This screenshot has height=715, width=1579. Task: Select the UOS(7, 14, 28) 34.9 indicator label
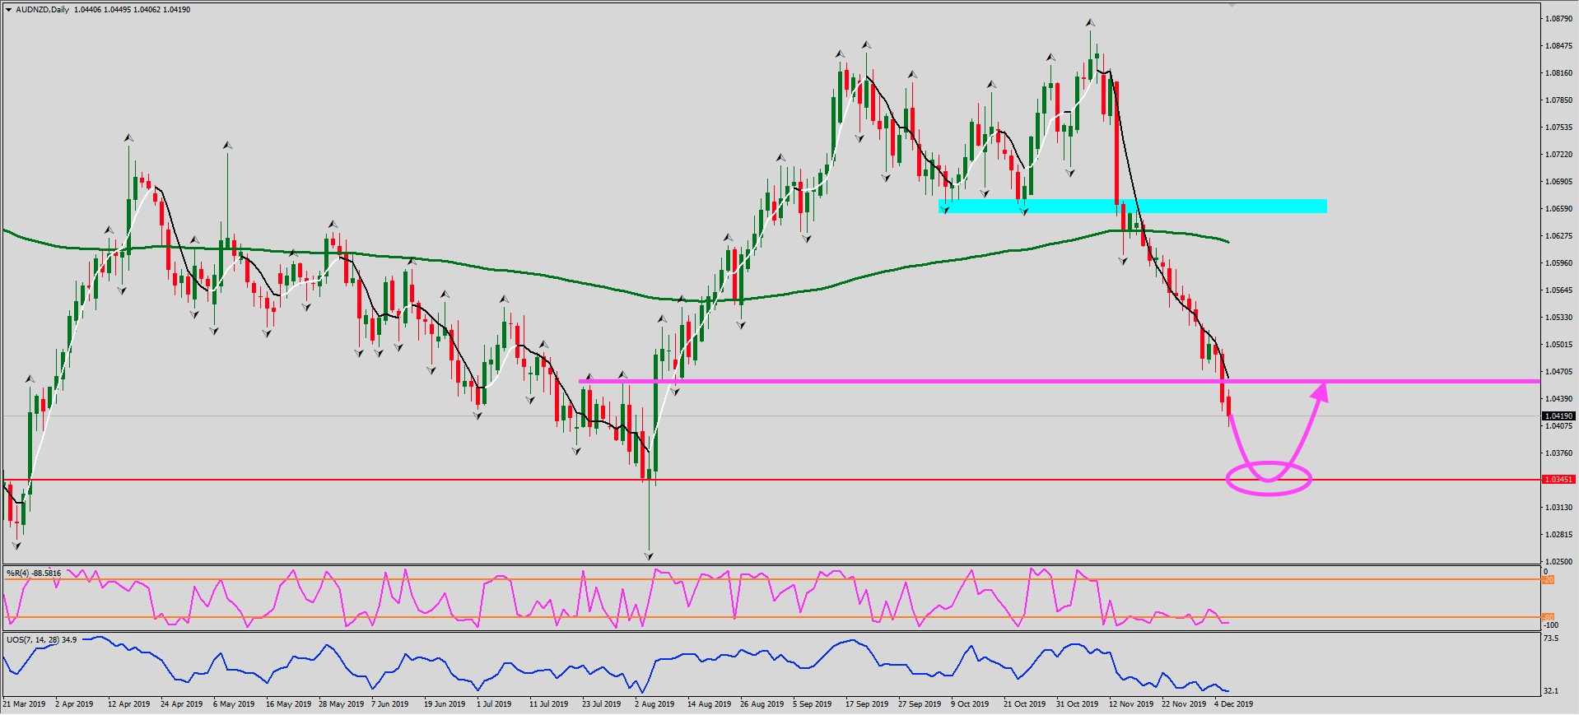[42, 639]
